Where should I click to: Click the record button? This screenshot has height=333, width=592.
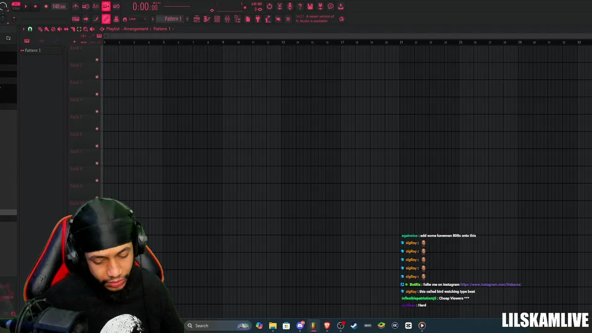click(x=46, y=6)
